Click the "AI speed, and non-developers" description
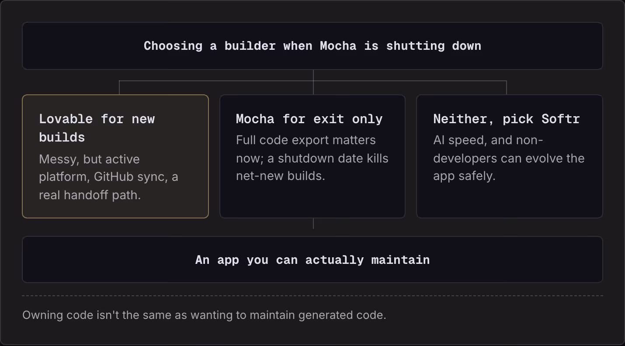This screenshot has width=625, height=346. [509, 158]
